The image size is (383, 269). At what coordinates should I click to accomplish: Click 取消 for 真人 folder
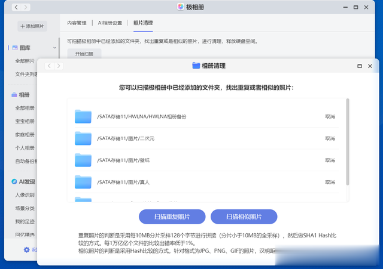(x=330, y=183)
